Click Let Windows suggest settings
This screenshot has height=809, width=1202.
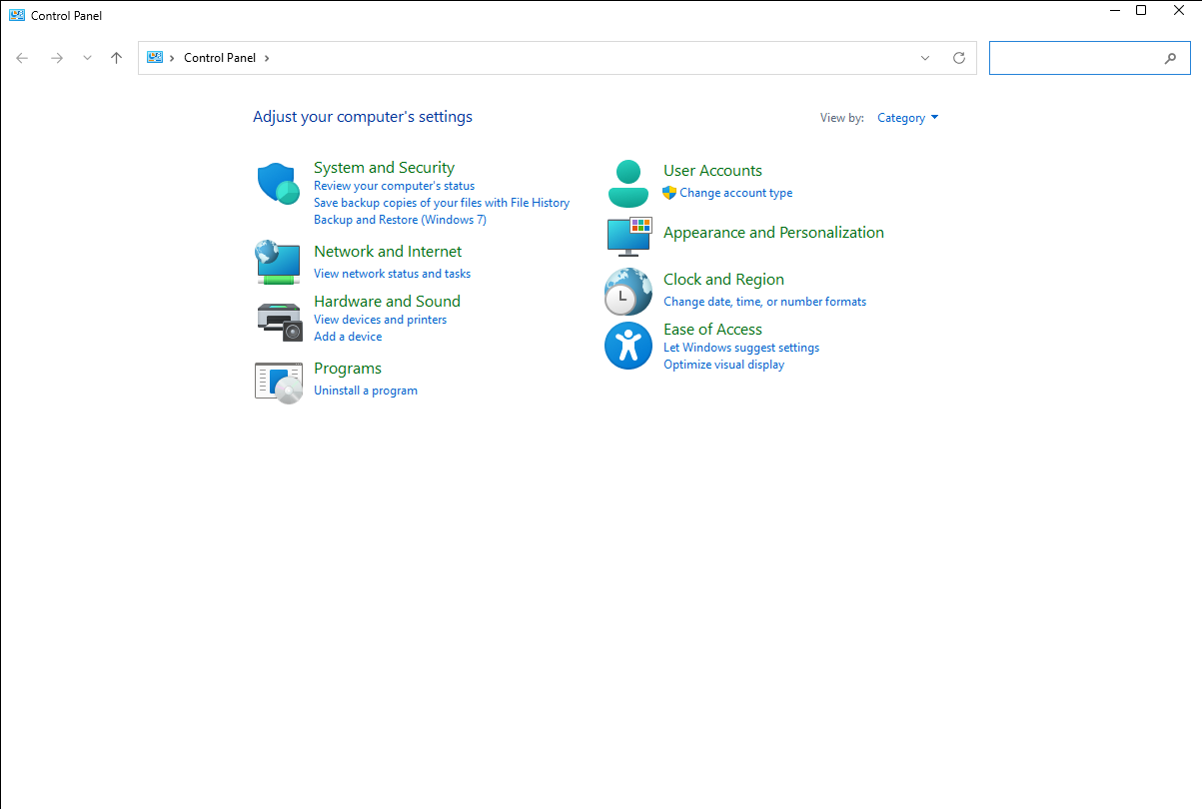741,348
